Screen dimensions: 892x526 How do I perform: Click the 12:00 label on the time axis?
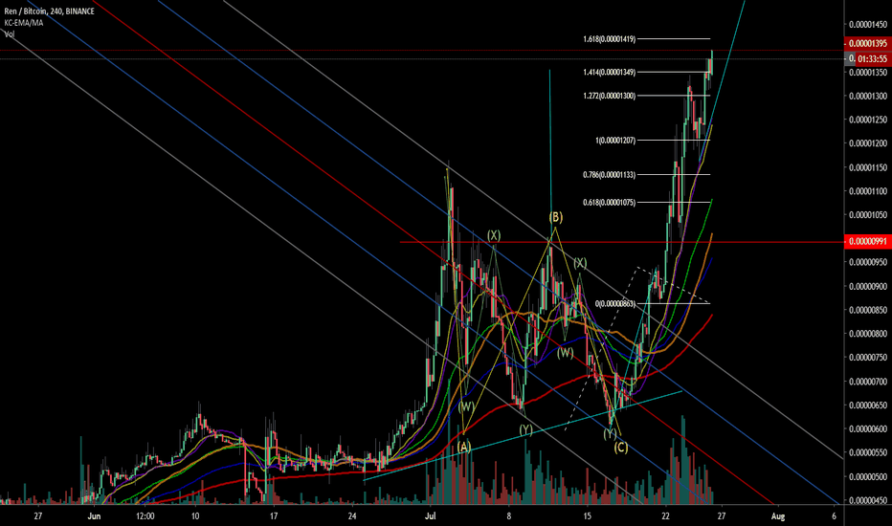[145, 516]
